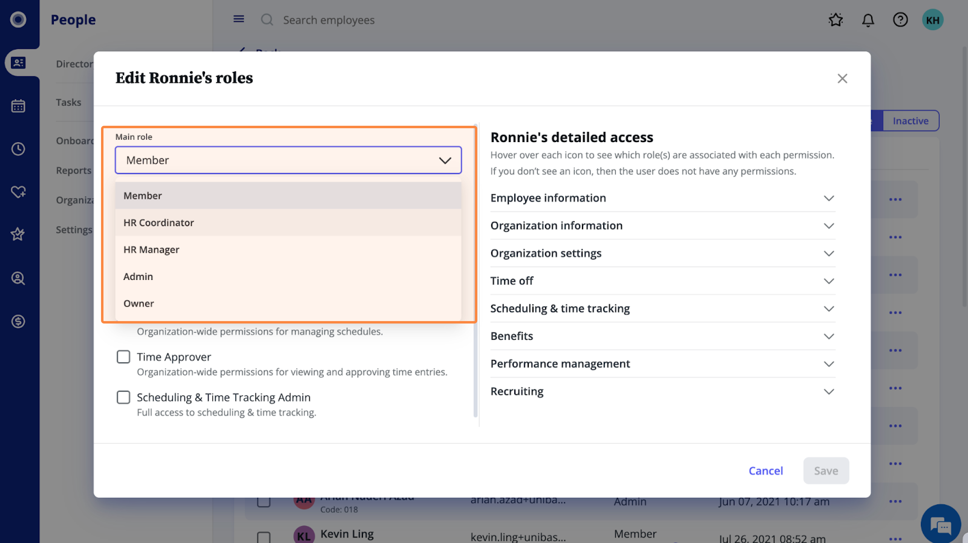Open the People directory sidebar icon
Screen dimensions: 968x543
point(18,63)
